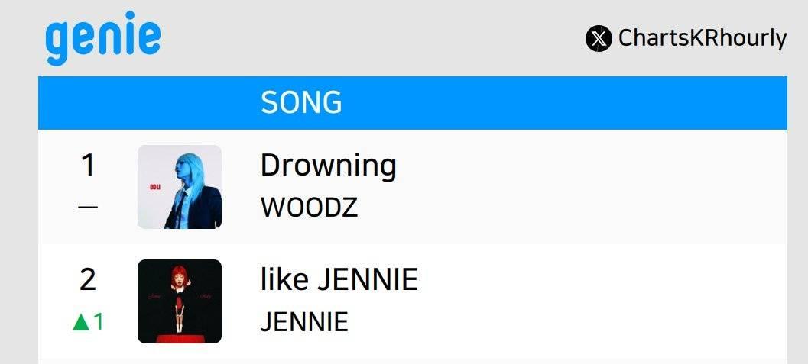Select the rank number 1
The height and width of the screenshot is (364, 808).
tap(88, 166)
